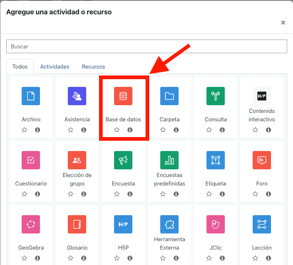
Task: Show info for Carpeta
Action: point(176,130)
